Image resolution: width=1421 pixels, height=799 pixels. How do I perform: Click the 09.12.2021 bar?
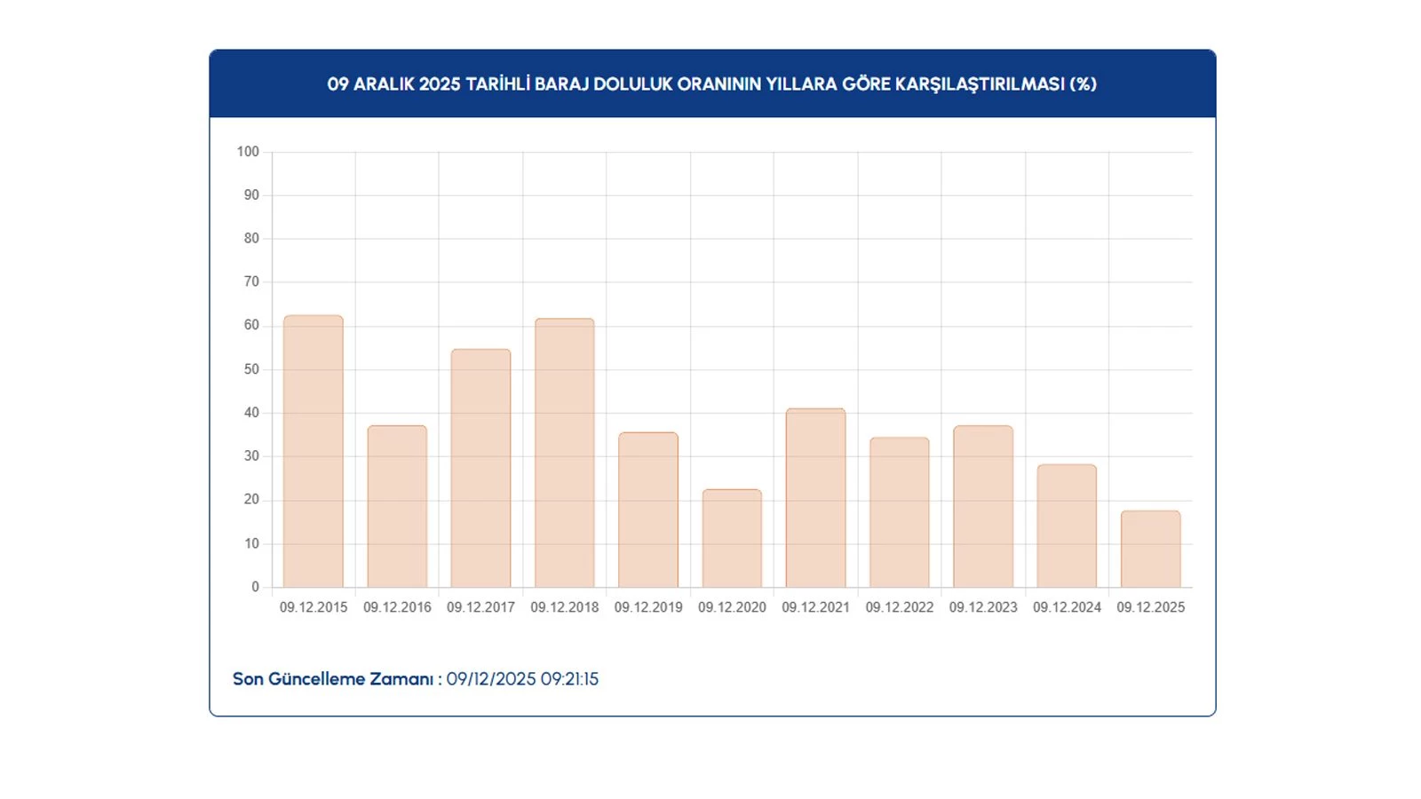(815, 497)
